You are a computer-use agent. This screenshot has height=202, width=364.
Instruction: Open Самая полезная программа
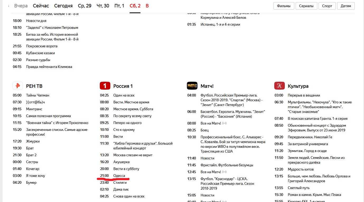(49, 116)
